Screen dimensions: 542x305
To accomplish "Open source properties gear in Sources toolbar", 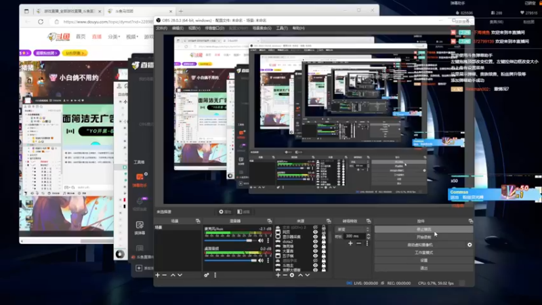I will pyautogui.click(x=292, y=275).
